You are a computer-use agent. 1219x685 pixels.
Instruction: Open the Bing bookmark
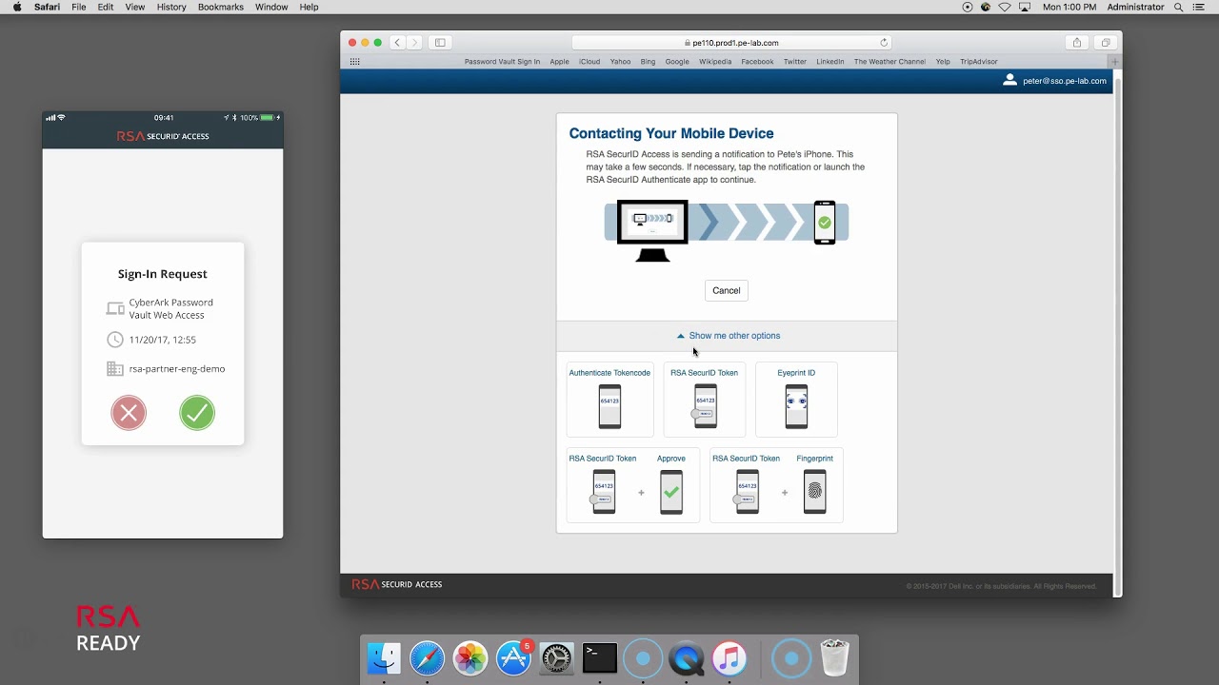[648, 62]
